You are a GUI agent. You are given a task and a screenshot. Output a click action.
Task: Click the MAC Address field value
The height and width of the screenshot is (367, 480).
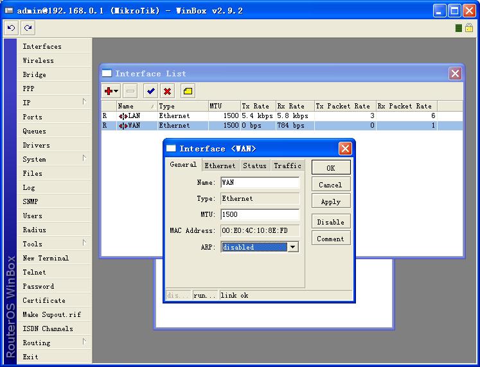click(260, 231)
